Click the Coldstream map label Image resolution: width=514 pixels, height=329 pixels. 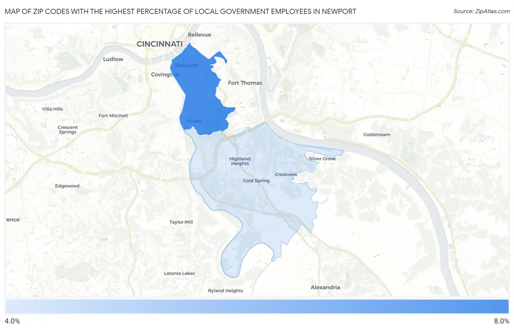377,135
